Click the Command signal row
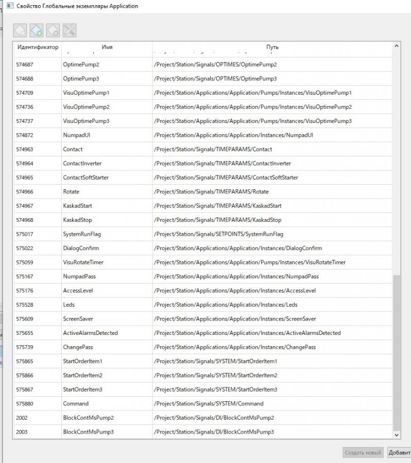The height and width of the screenshot is (463, 411). 76,404
